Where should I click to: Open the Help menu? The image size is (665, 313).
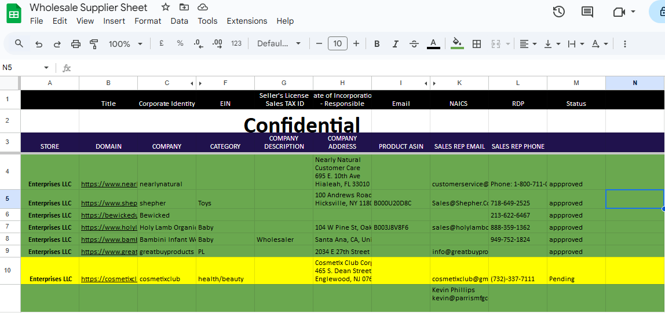point(285,21)
